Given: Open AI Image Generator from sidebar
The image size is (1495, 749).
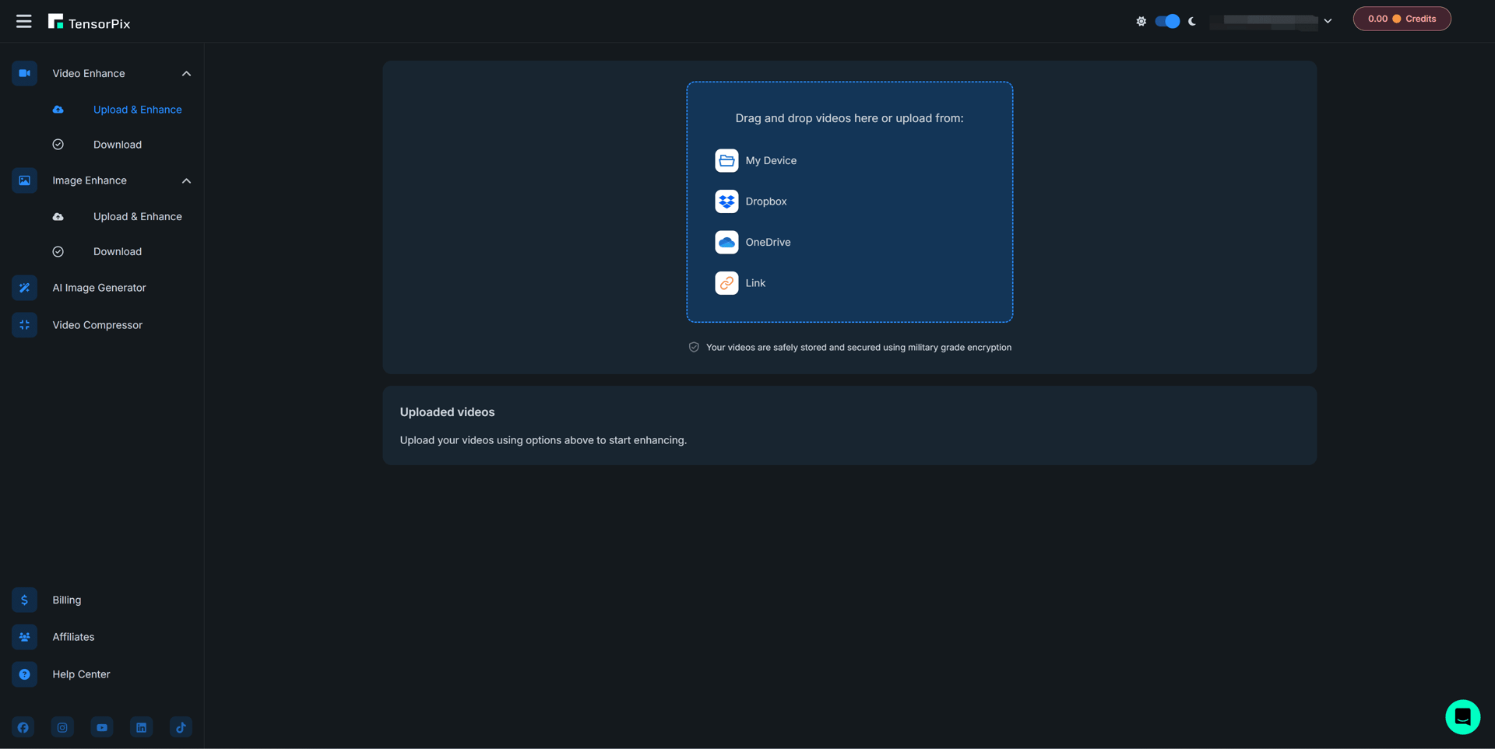Looking at the screenshot, I should (99, 288).
